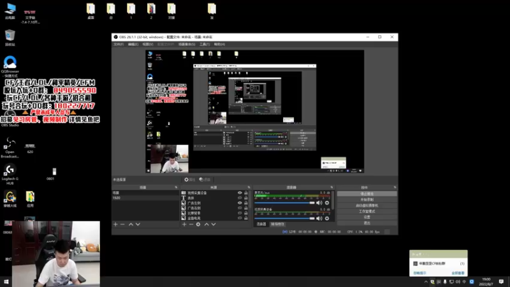Viewport: 510px width, 287px height.
Task: Select the 1920 scene in the Scenes list
Action: pyautogui.click(x=145, y=198)
